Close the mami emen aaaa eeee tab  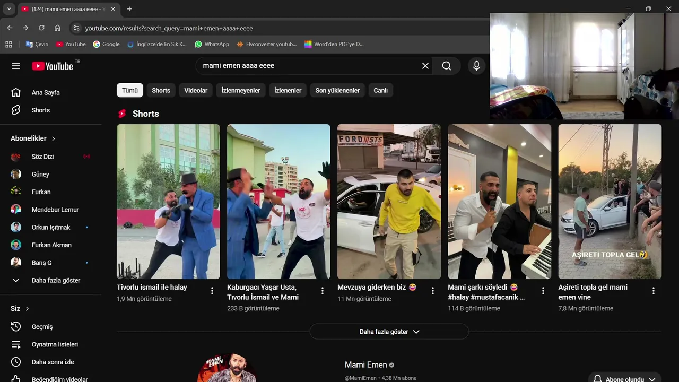(113, 9)
